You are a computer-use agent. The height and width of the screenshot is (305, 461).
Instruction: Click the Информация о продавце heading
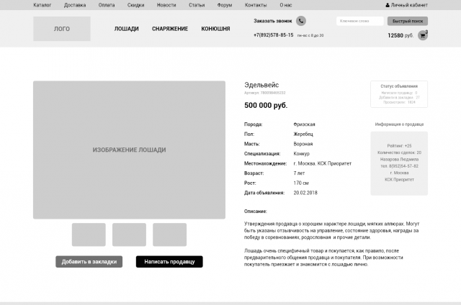[x=399, y=124]
